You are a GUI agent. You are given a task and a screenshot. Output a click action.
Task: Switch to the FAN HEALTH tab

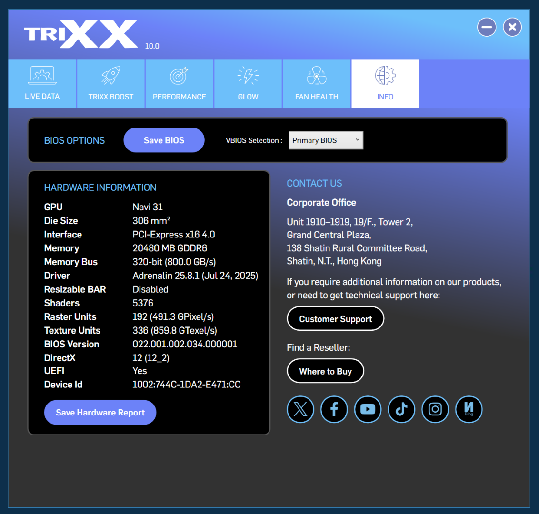point(317,83)
